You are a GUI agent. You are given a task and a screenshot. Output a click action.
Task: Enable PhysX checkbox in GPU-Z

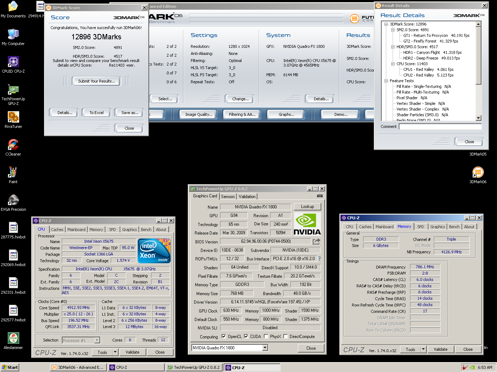click(266, 337)
